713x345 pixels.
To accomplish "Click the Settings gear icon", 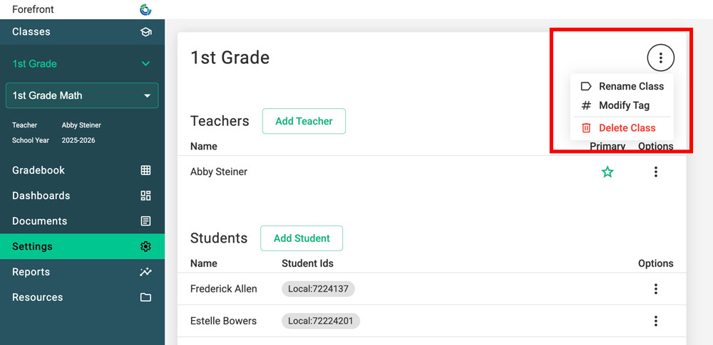I will point(145,247).
